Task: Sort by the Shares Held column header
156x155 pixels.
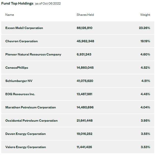Action: point(85,15)
